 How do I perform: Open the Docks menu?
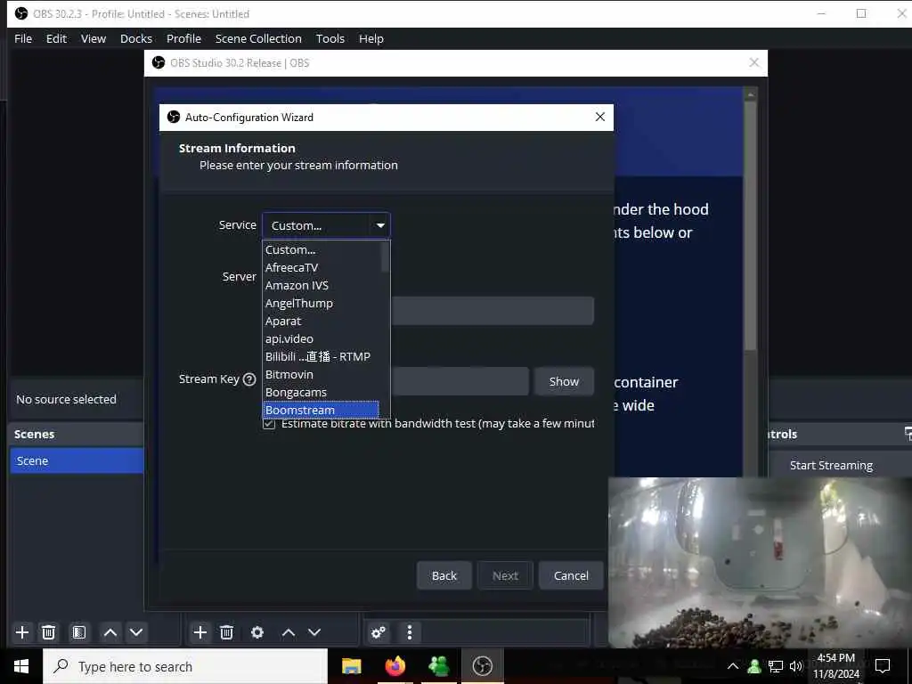[x=136, y=39]
